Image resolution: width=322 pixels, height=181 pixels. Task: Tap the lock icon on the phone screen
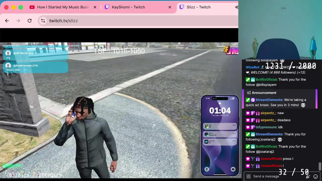[x=220, y=103]
